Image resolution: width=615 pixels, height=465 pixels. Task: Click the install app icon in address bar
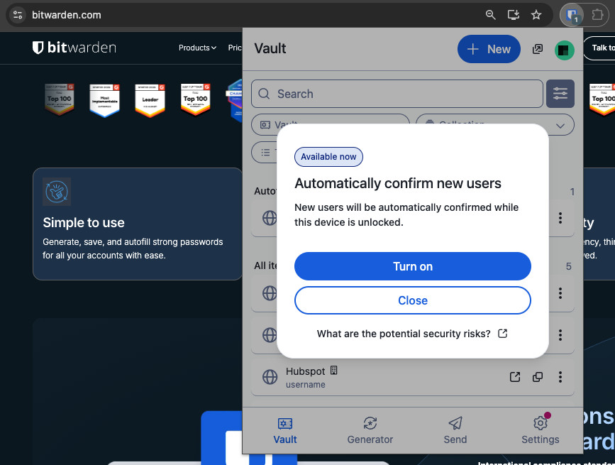[x=513, y=15]
